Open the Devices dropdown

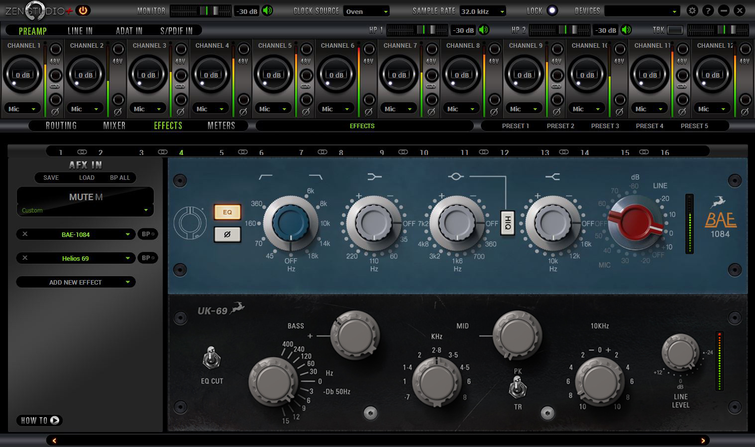coord(642,11)
